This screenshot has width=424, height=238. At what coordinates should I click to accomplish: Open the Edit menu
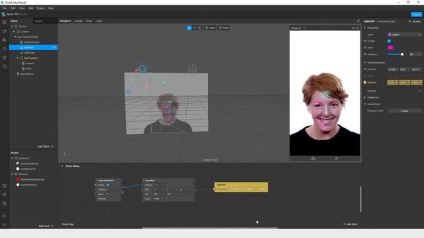pyautogui.click(x=13, y=9)
